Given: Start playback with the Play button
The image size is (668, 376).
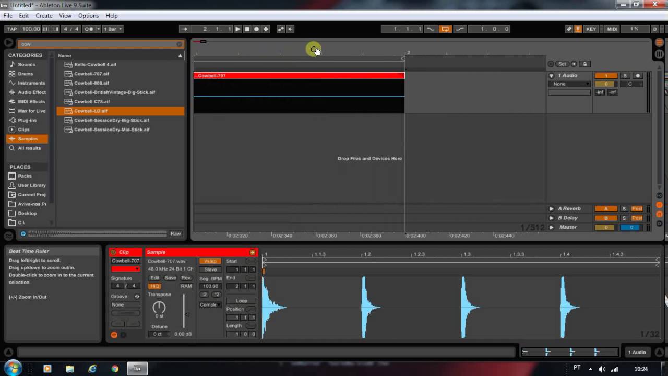Looking at the screenshot, I should tap(237, 29).
